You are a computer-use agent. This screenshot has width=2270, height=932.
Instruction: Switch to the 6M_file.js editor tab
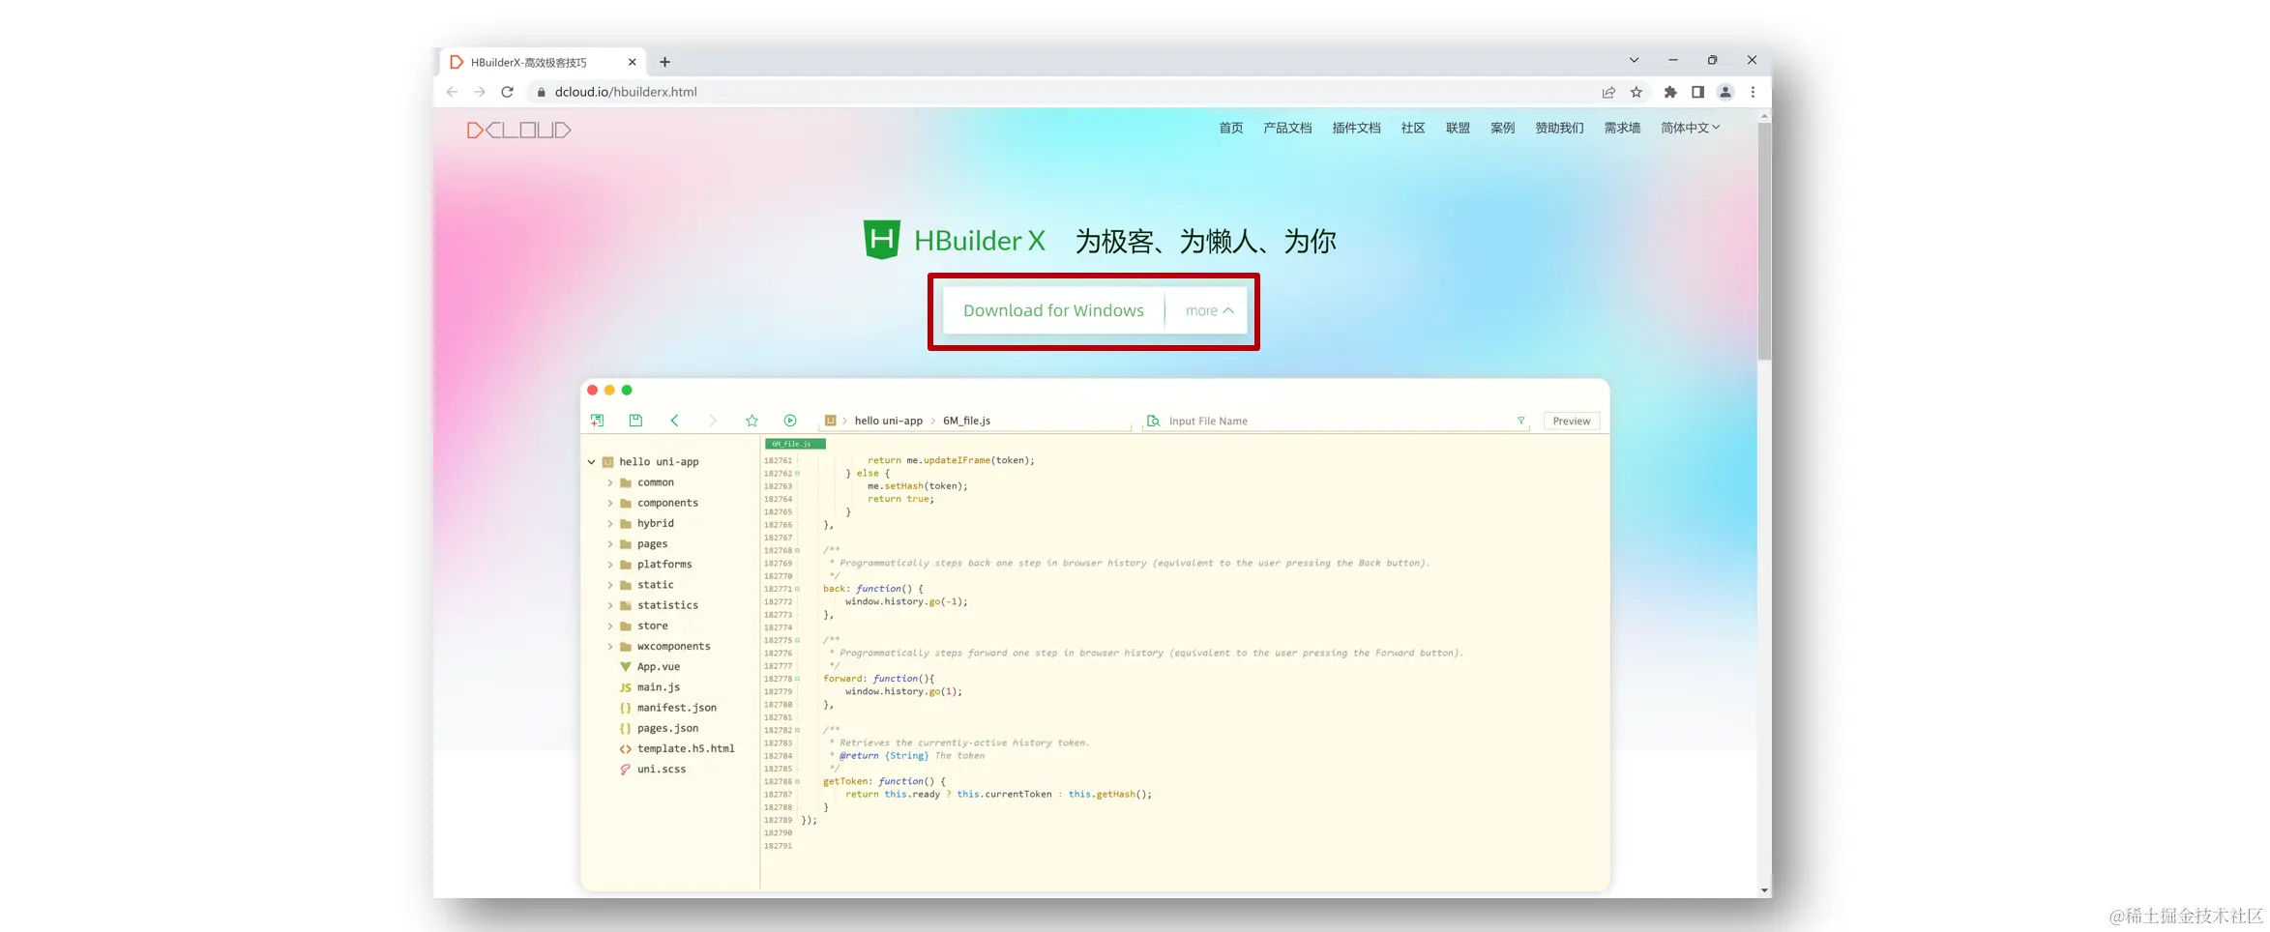click(x=793, y=443)
